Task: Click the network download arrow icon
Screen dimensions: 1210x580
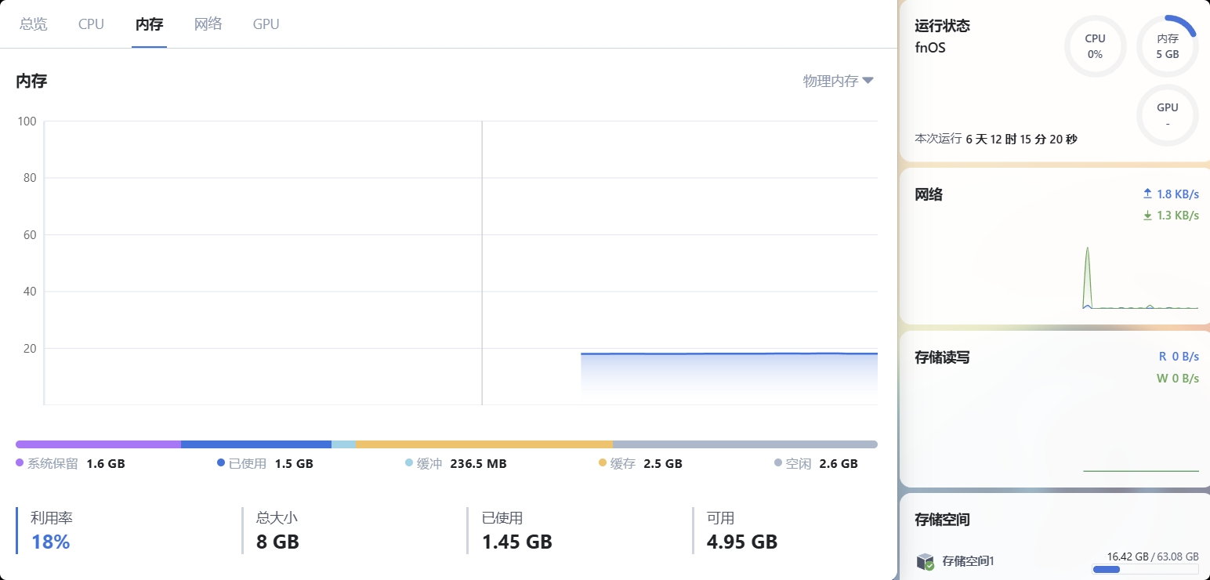Action: (1147, 216)
